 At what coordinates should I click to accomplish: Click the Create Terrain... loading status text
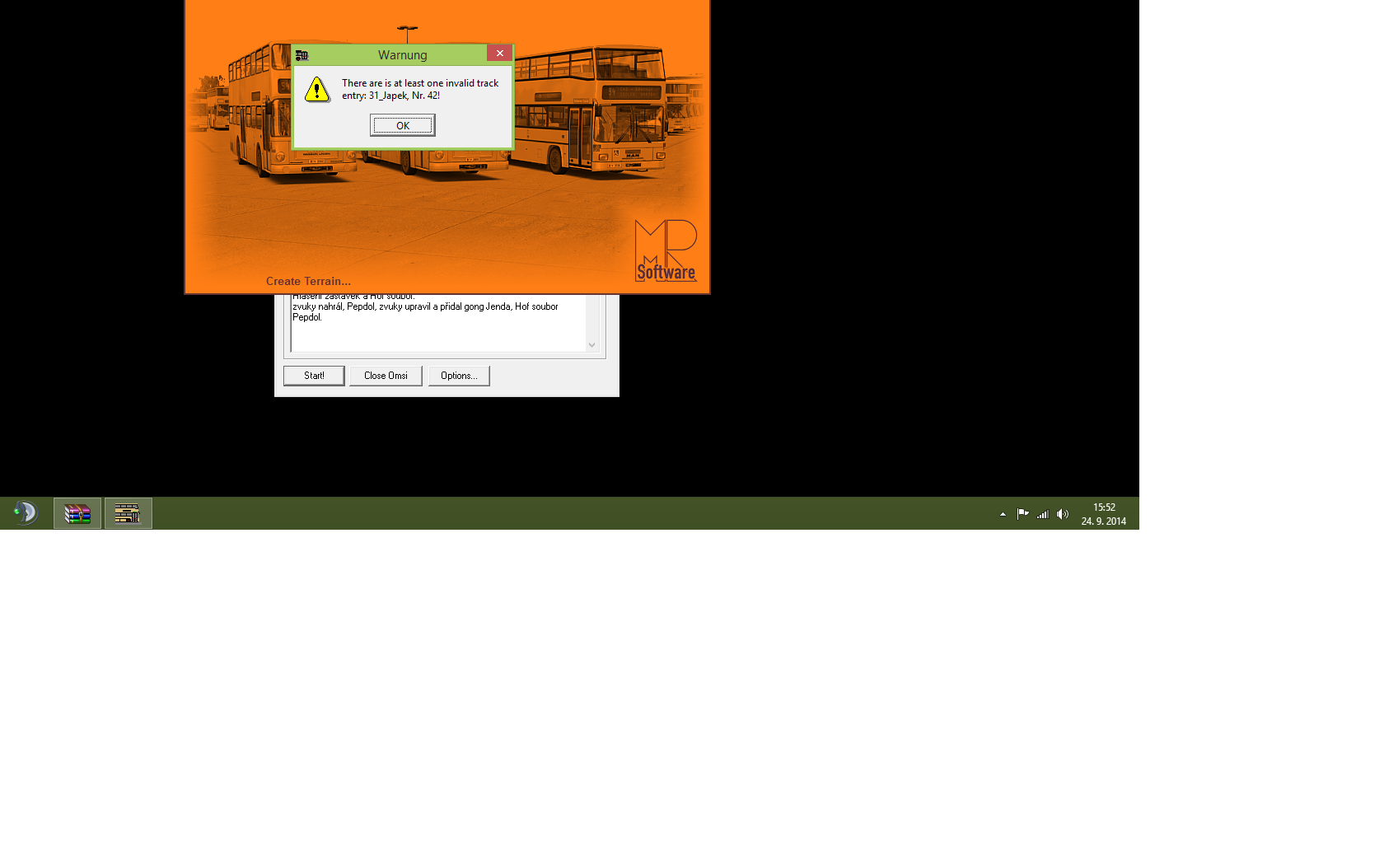[x=308, y=281]
